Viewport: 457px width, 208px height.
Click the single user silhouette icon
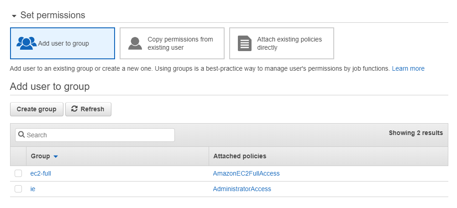tap(135, 43)
